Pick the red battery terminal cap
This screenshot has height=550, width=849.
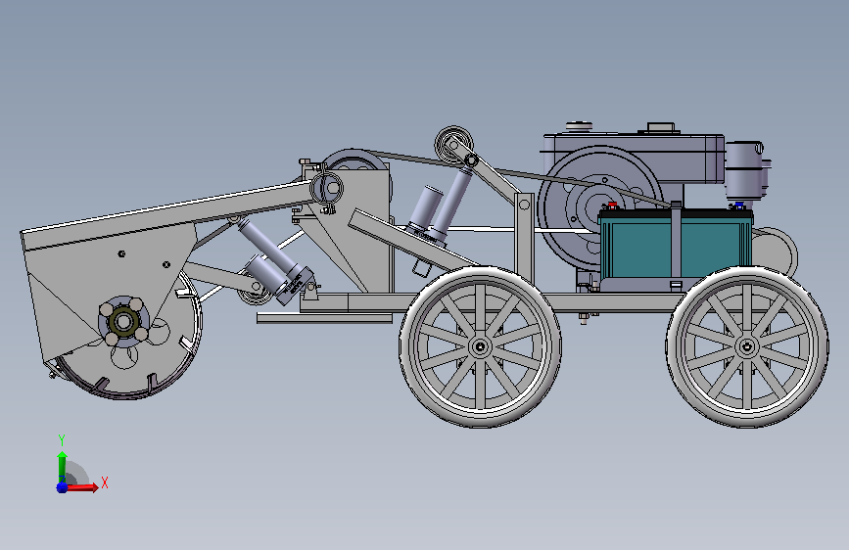pos(612,206)
